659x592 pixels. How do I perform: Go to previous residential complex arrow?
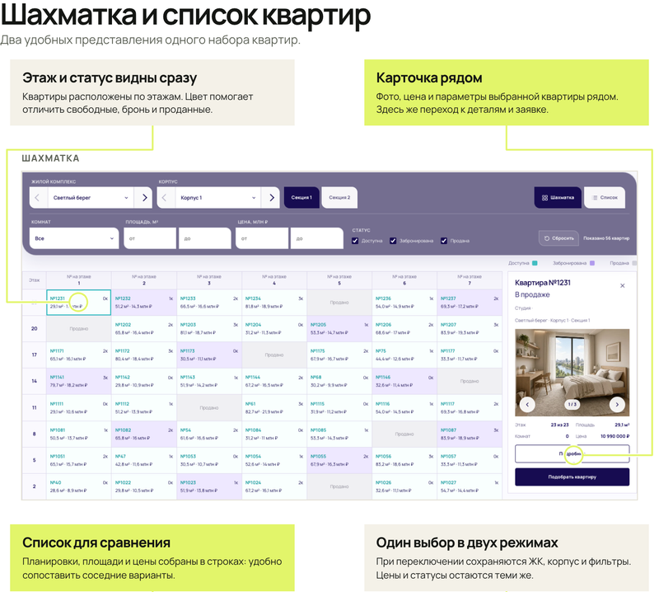coord(37,197)
